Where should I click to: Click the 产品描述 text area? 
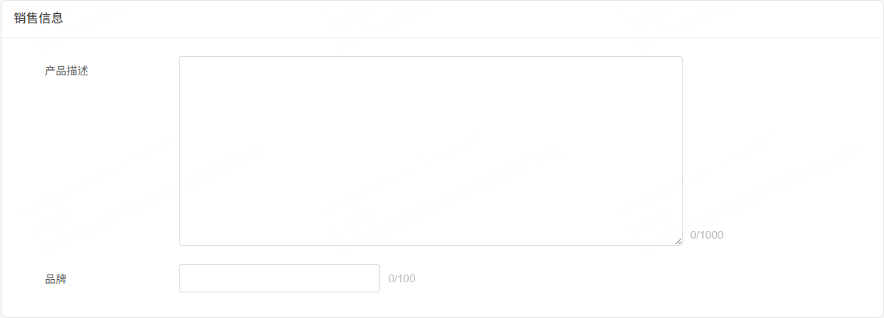pyautogui.click(x=430, y=151)
